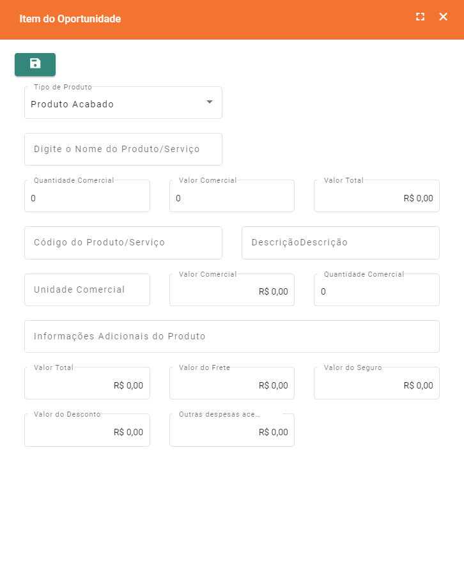Click the Valor do Seguro field

pos(376,385)
